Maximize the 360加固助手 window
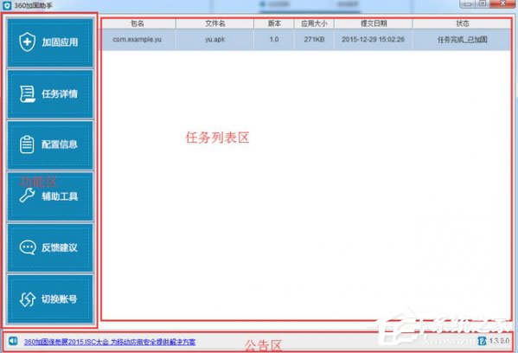 [483, 3]
